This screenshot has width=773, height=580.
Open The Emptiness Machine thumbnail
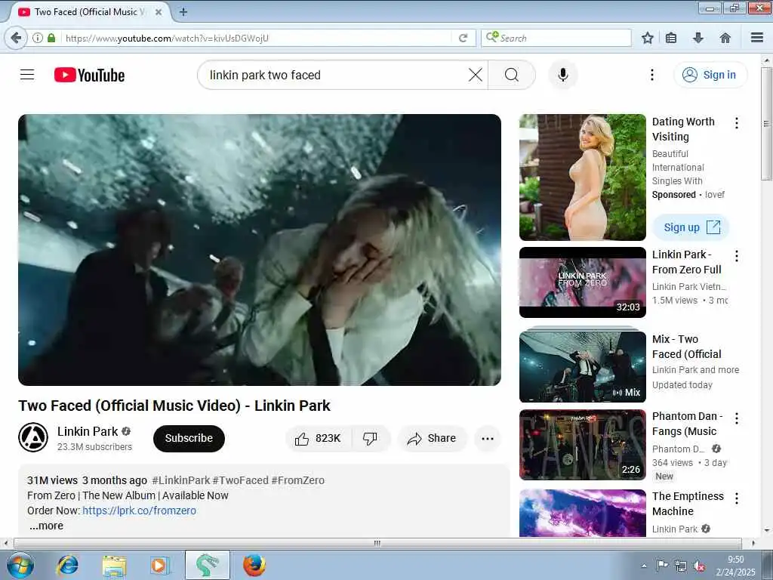(x=582, y=513)
